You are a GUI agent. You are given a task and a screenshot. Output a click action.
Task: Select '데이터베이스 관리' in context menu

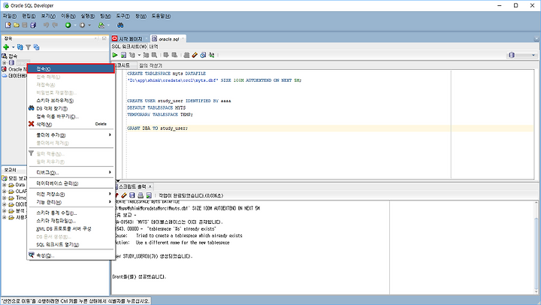tap(71, 183)
